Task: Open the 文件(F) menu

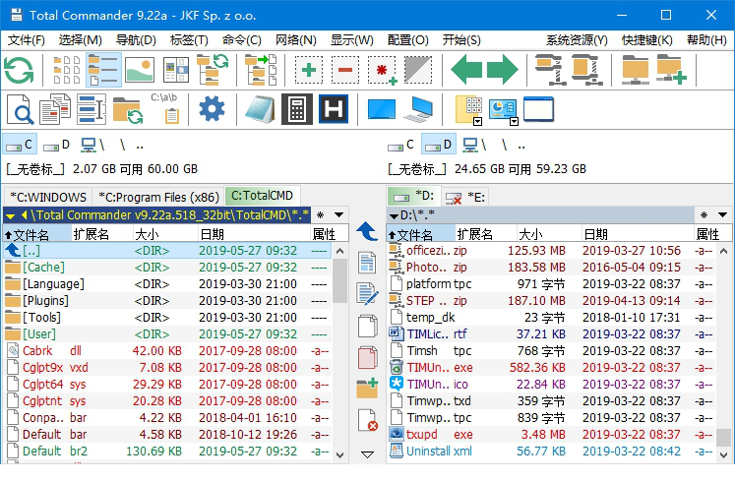Action: click(x=27, y=40)
